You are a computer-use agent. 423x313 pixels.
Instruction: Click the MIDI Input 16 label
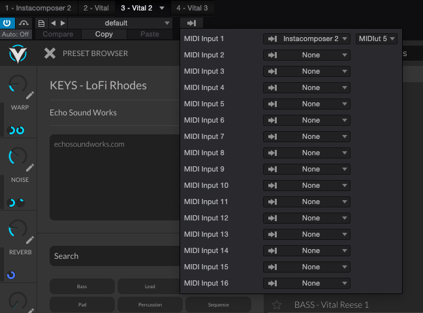[x=206, y=283]
